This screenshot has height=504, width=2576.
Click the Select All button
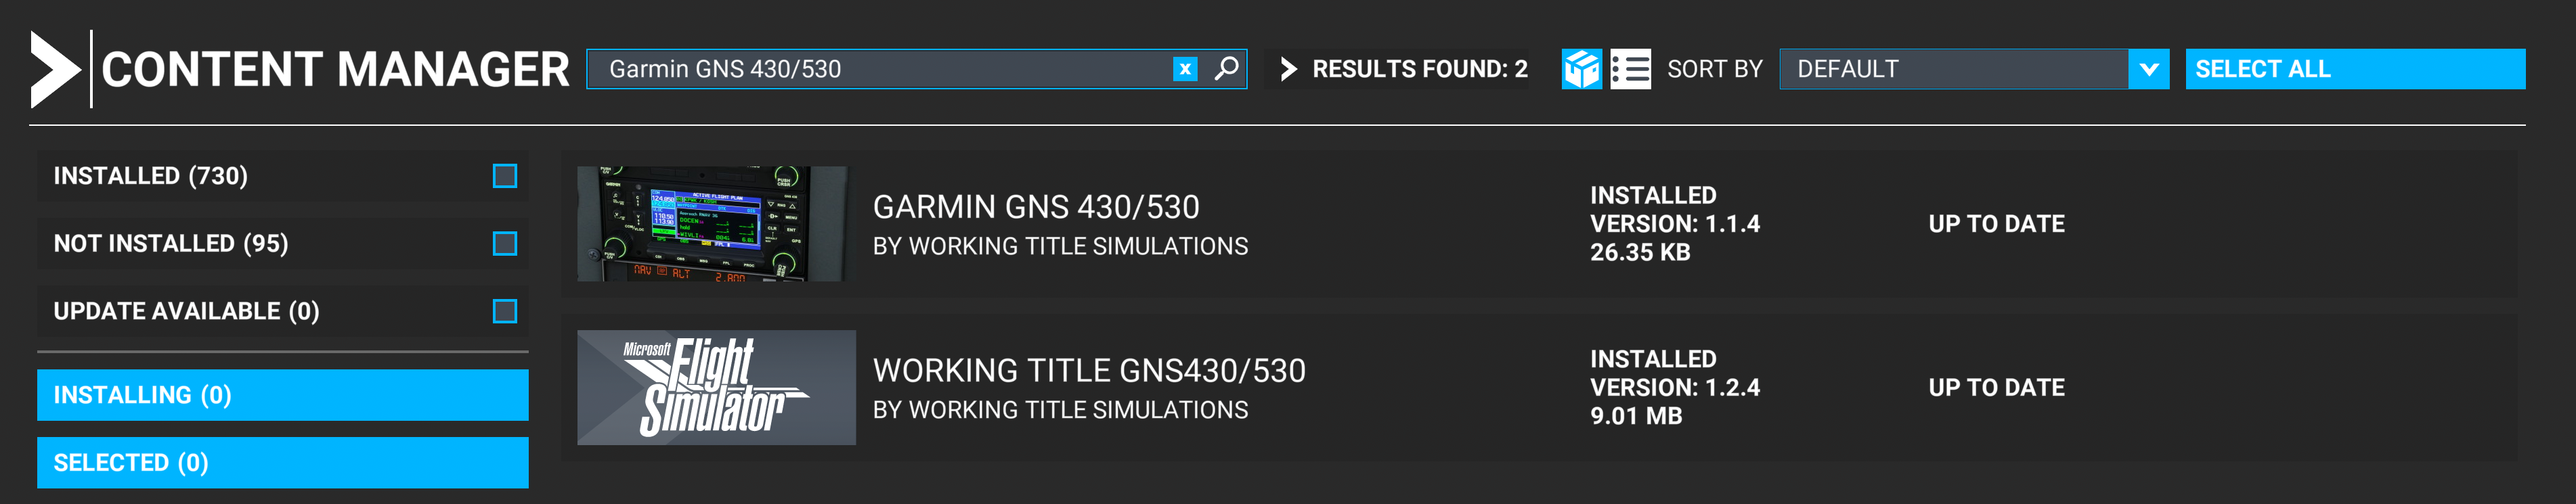point(2355,69)
